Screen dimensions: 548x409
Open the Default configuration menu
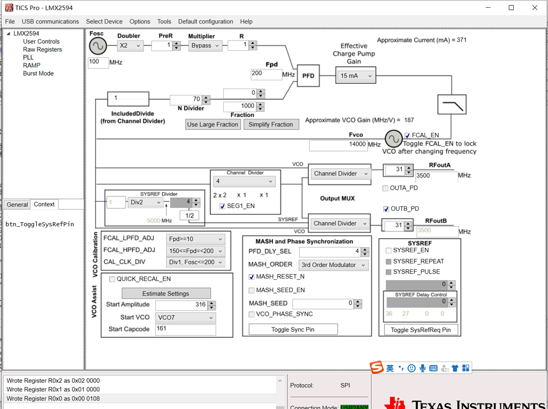(206, 21)
